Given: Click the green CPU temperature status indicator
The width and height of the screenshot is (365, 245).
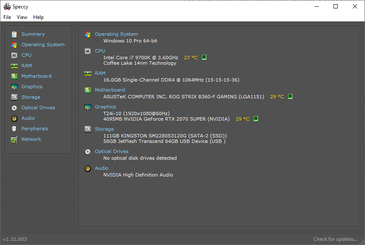Looking at the screenshot, I should click(x=204, y=57).
